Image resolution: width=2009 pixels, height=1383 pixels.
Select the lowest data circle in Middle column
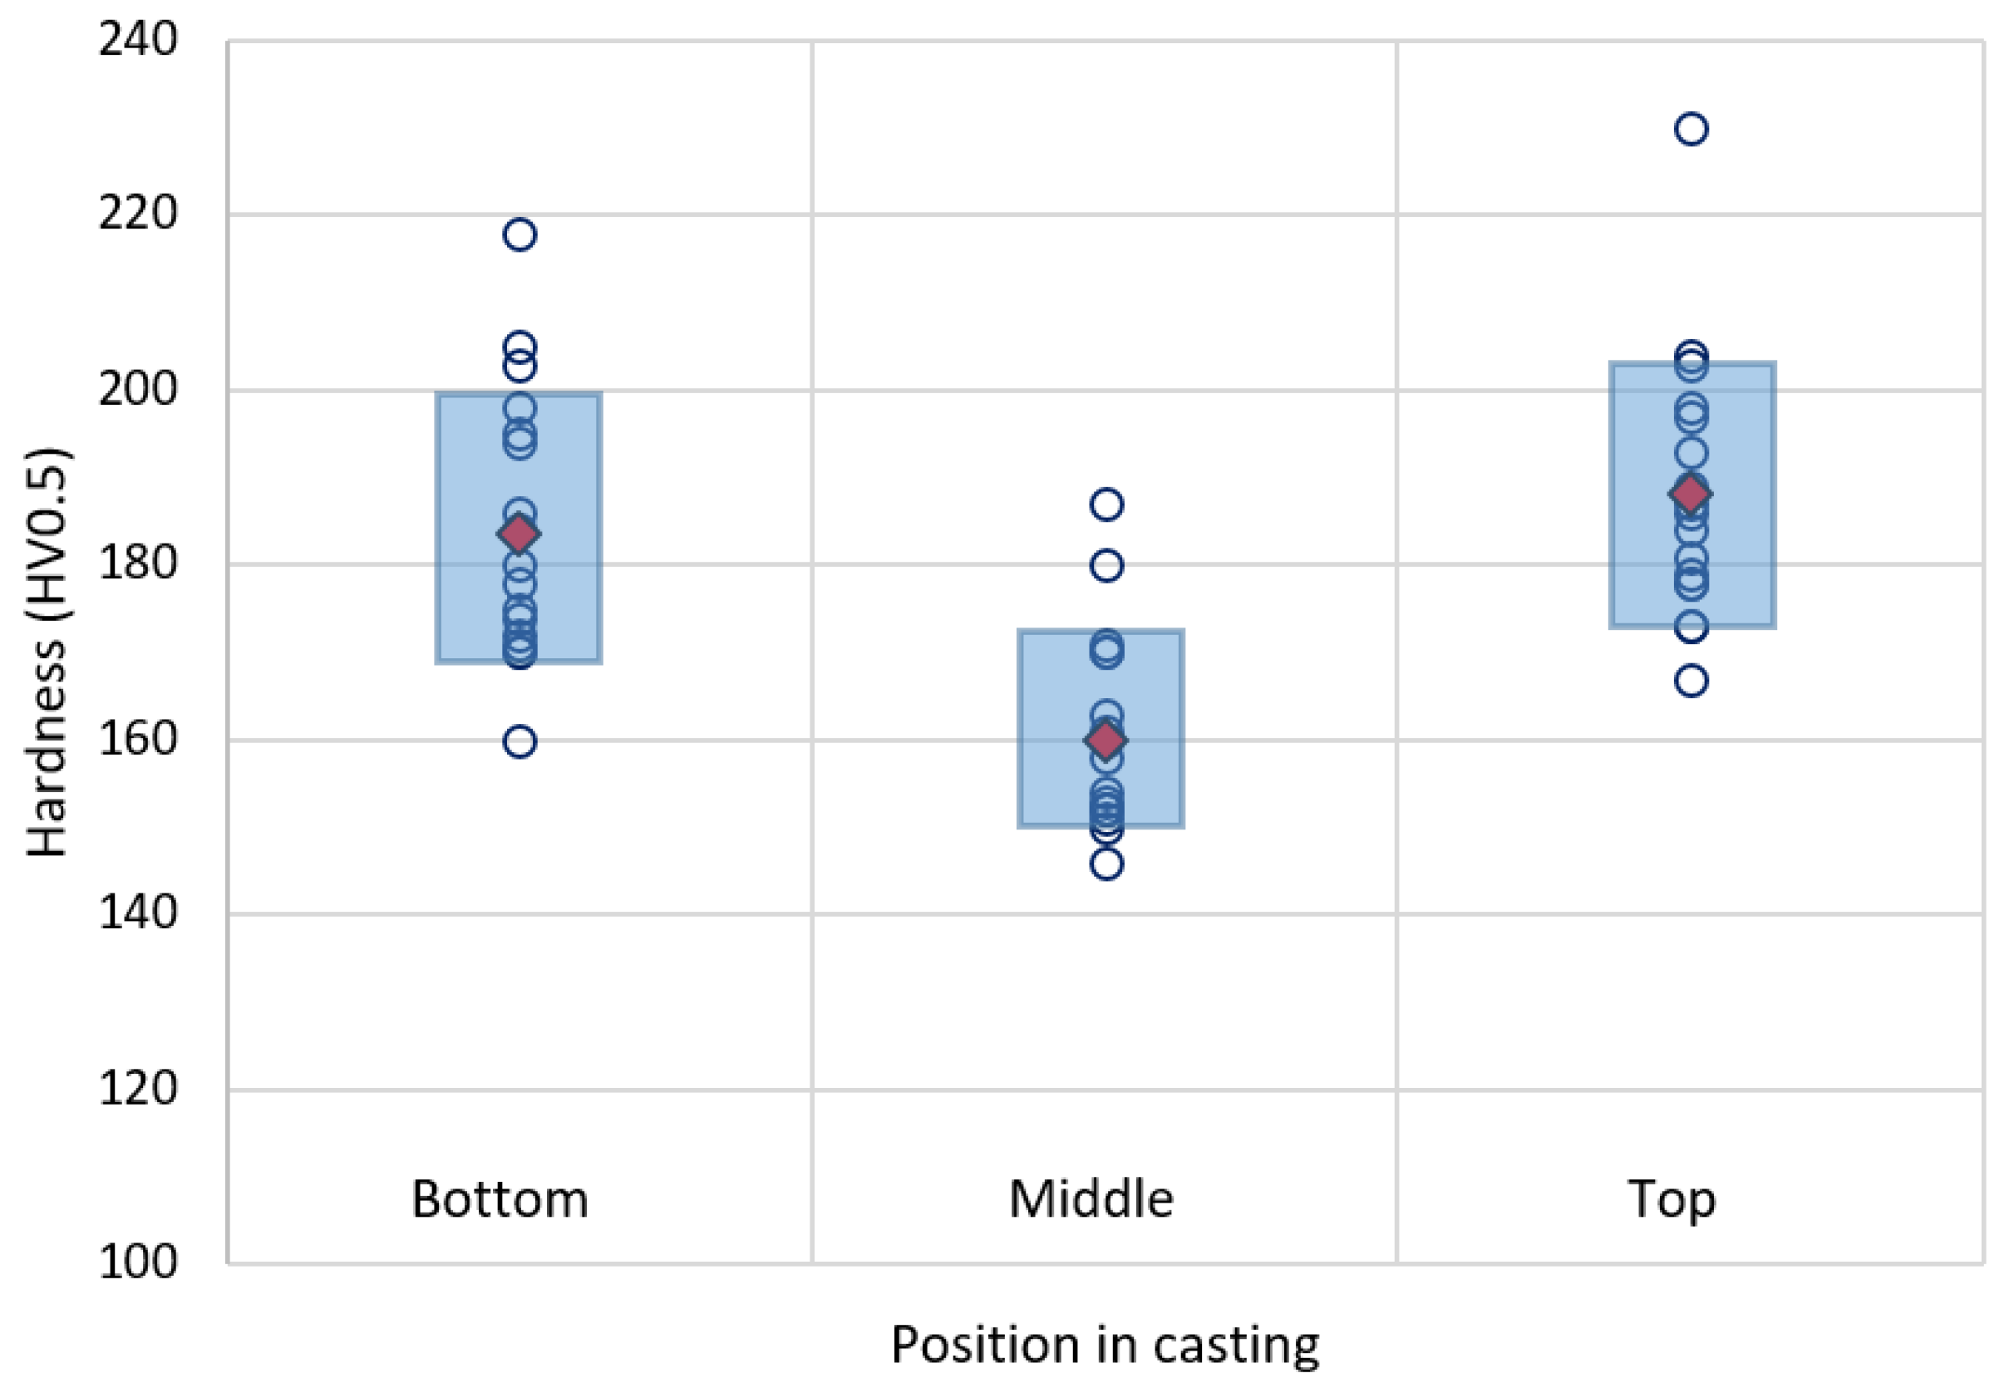point(1107,864)
